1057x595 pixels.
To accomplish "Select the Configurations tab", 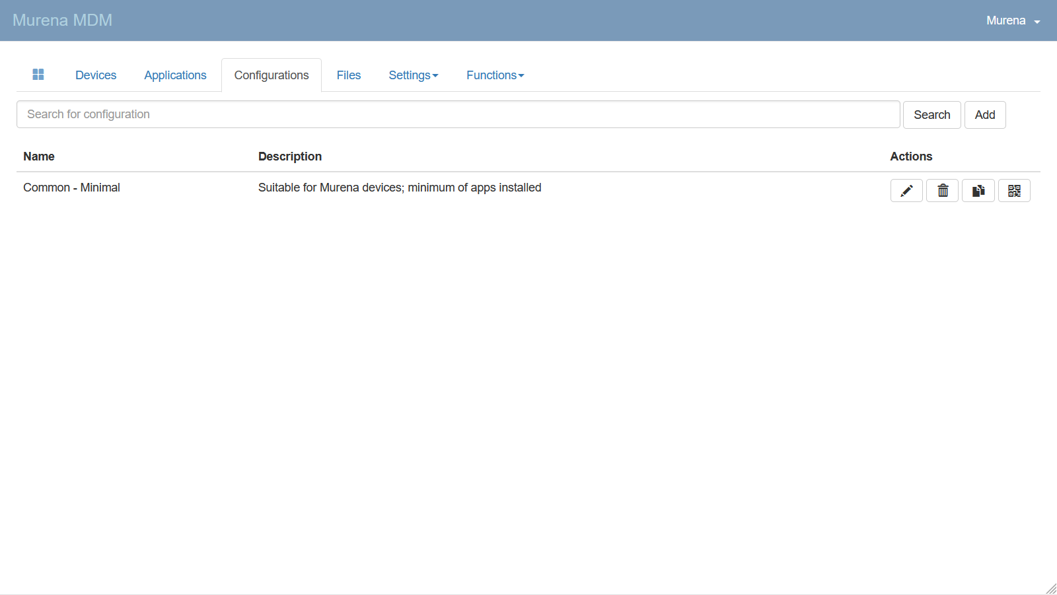I will click(272, 75).
